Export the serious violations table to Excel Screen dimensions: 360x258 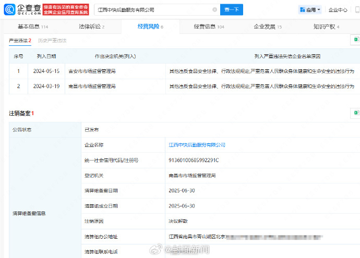pos(356,40)
